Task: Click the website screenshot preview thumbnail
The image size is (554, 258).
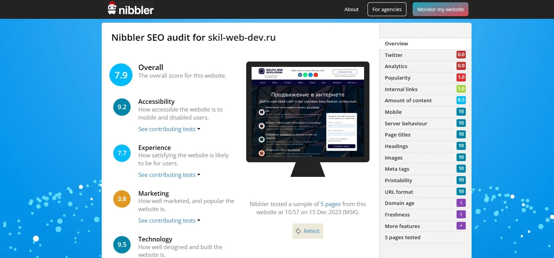Action: [x=308, y=112]
